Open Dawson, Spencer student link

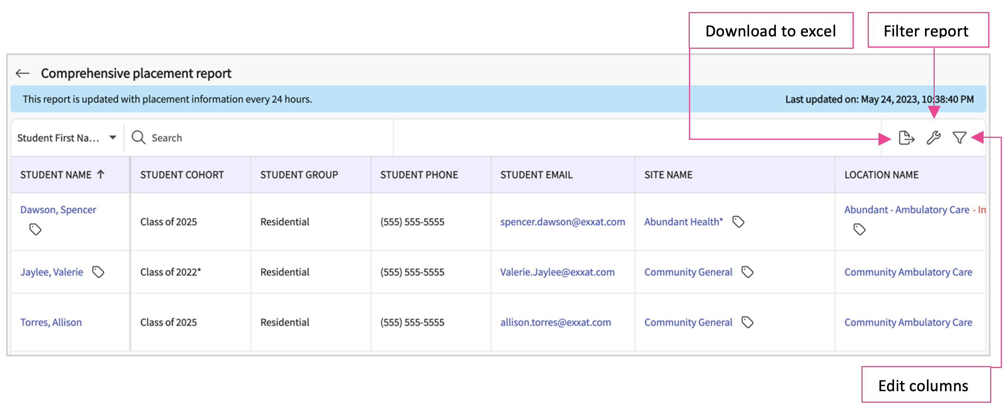pos(58,210)
